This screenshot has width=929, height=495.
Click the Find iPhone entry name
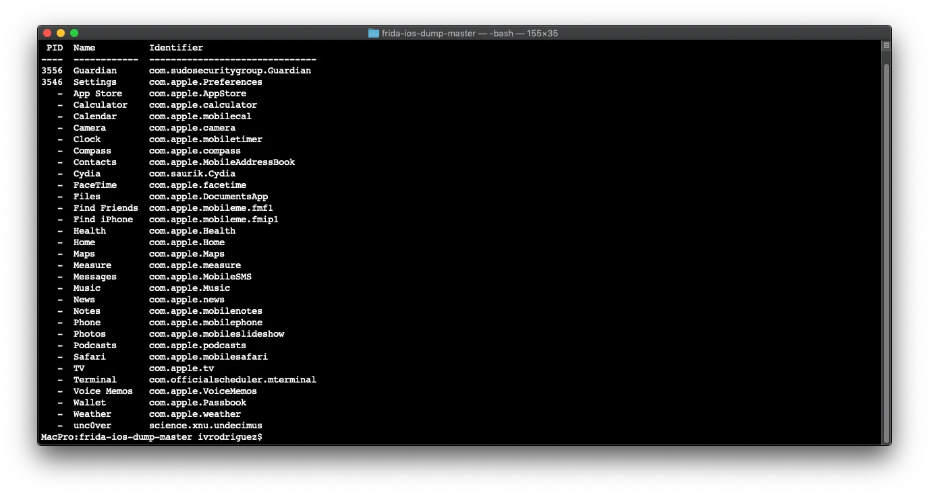tap(103, 220)
